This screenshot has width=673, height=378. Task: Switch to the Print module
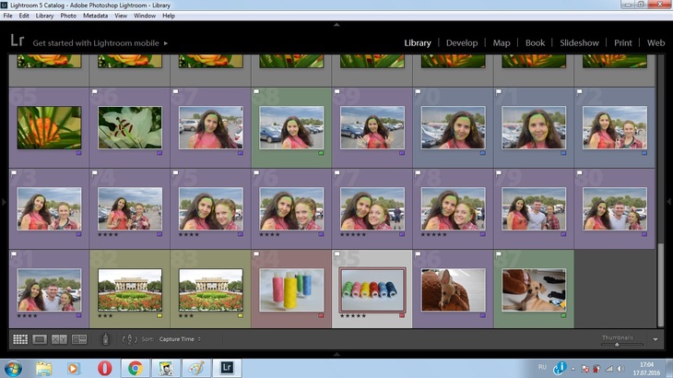tap(623, 43)
